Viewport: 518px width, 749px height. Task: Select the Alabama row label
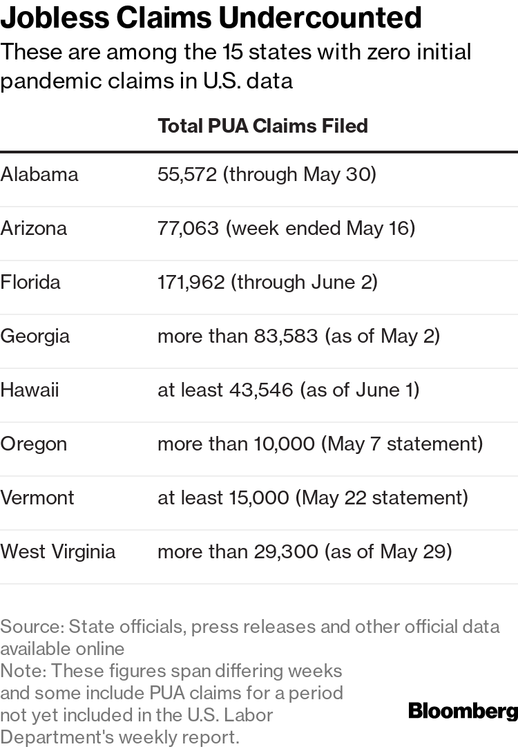coord(39,174)
